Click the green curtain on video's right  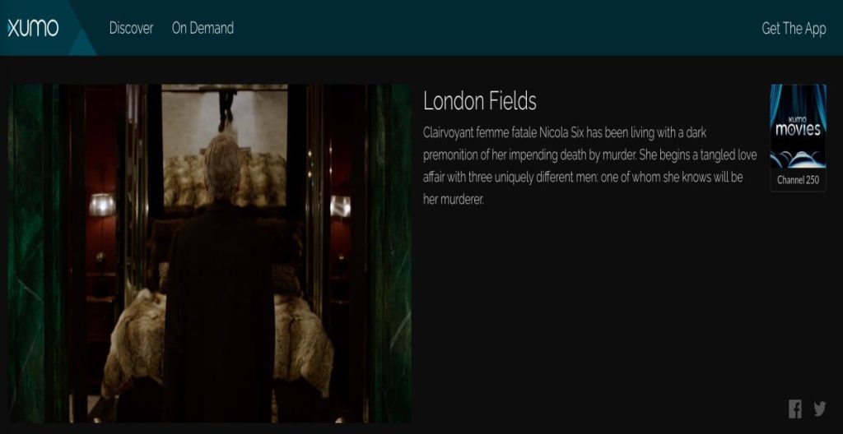391,253
